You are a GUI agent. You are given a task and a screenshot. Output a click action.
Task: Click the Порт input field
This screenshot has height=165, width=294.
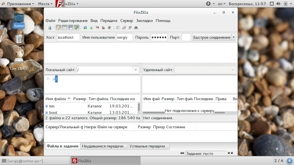pyautogui.click(x=186, y=37)
